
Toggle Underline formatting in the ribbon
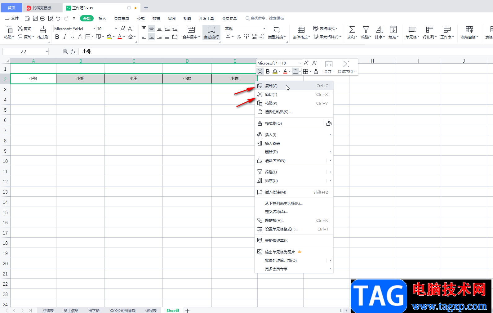[x=72, y=37]
